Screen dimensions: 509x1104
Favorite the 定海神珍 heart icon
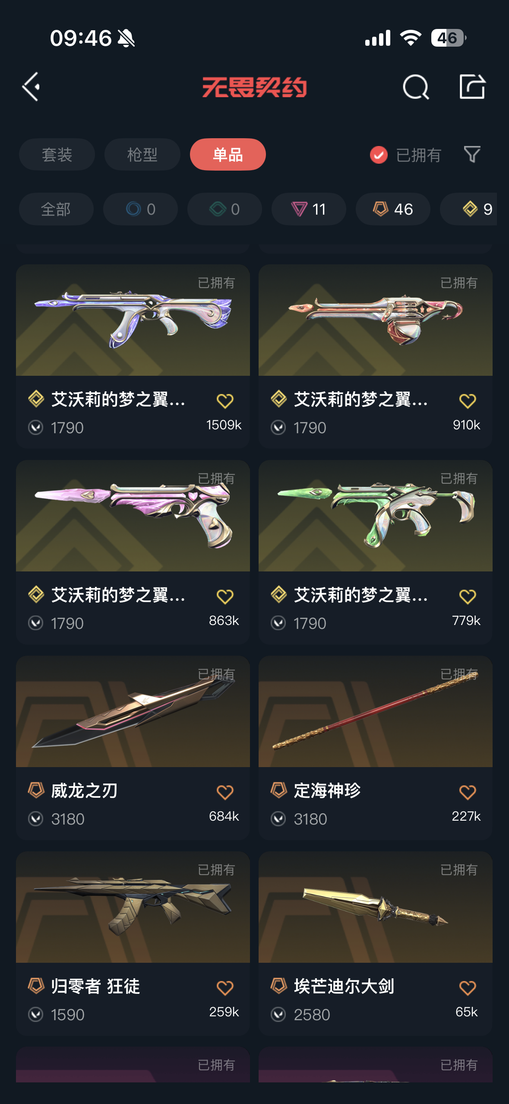[x=468, y=792]
